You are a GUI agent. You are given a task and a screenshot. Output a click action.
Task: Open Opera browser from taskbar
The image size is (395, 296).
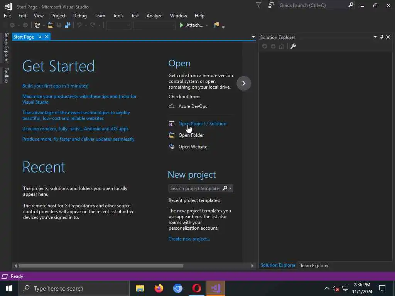click(x=196, y=288)
